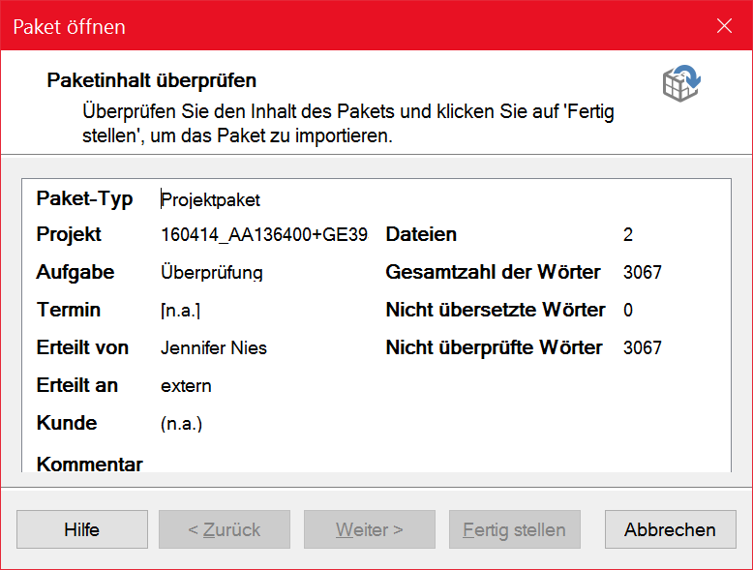Click the package import icon in header
753x570 pixels.
(681, 83)
